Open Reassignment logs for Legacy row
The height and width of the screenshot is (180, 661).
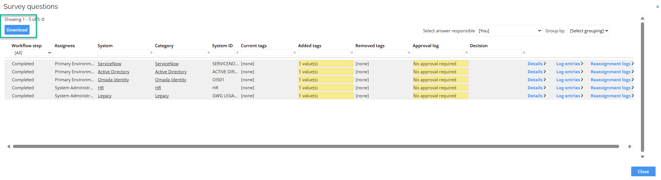(612, 96)
